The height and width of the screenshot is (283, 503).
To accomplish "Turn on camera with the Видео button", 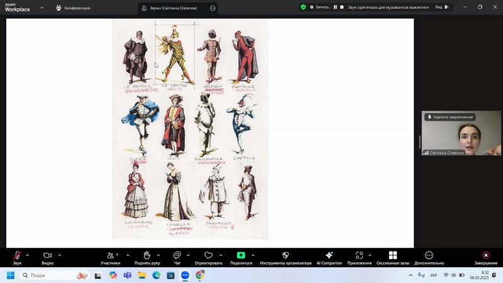I will pyautogui.click(x=47, y=256).
